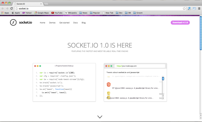Click the socket.io lightning bolt logo
This screenshot has height=122, width=202.
[13, 22]
